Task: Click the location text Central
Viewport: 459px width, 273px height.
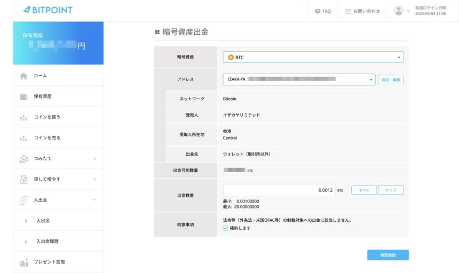Action: 230,138
